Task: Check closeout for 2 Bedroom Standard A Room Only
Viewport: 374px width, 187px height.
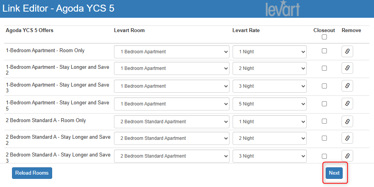Action: (x=324, y=121)
